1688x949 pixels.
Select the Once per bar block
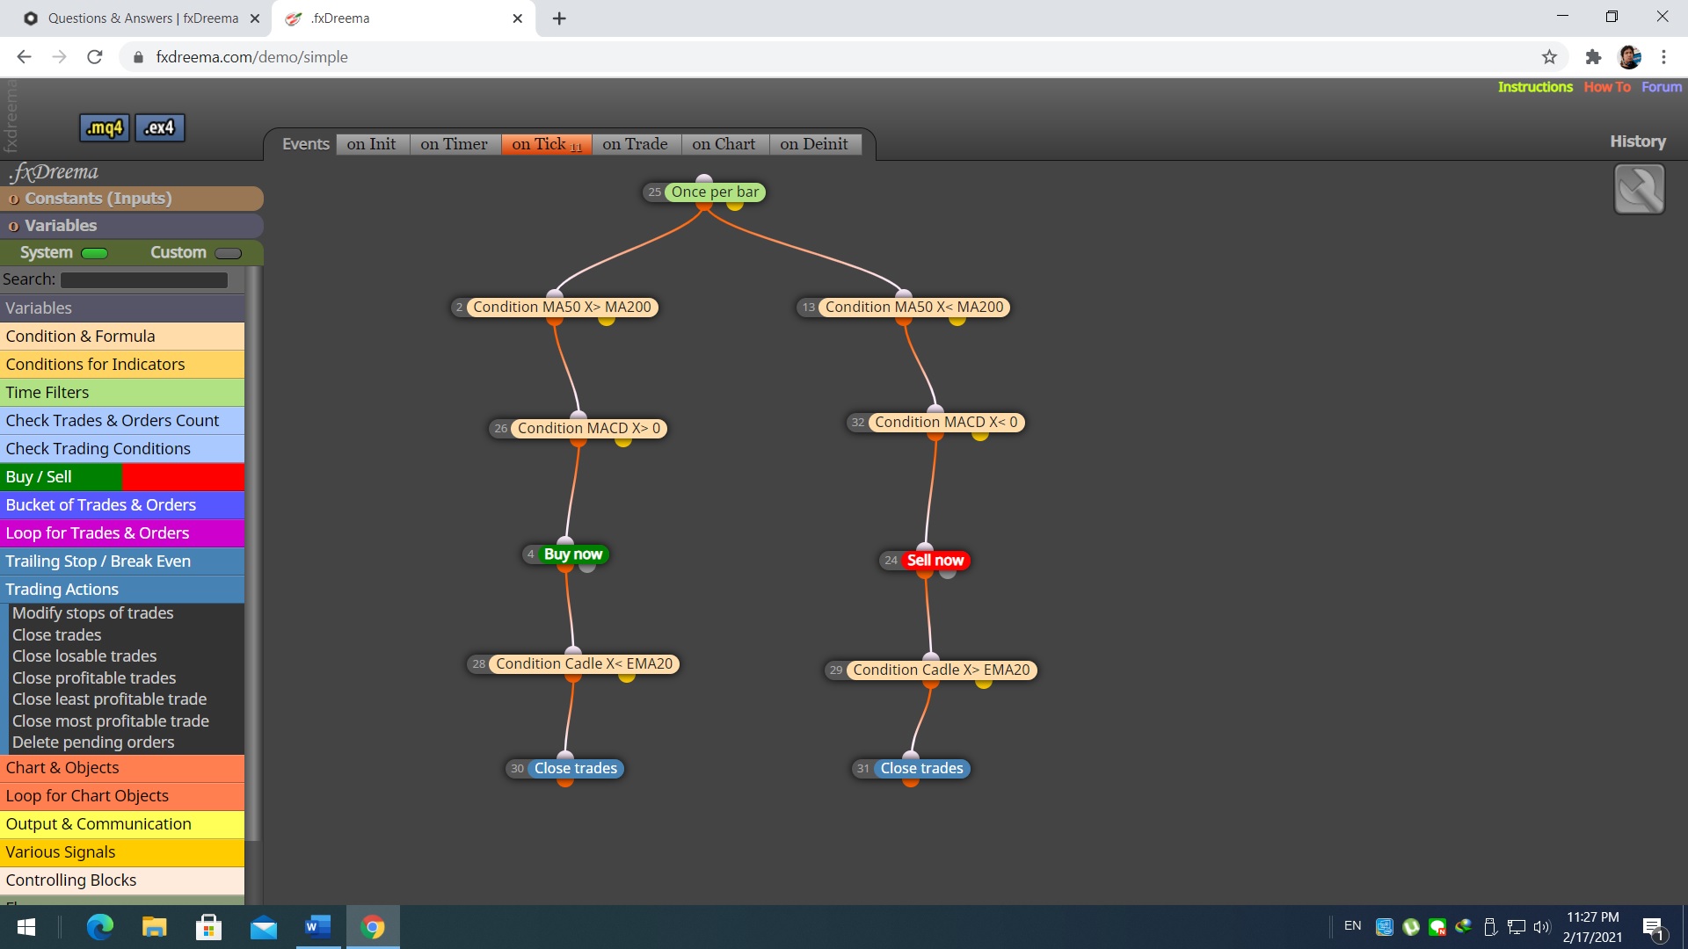(715, 192)
